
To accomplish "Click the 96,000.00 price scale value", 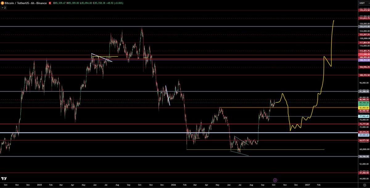I will point(364,83).
